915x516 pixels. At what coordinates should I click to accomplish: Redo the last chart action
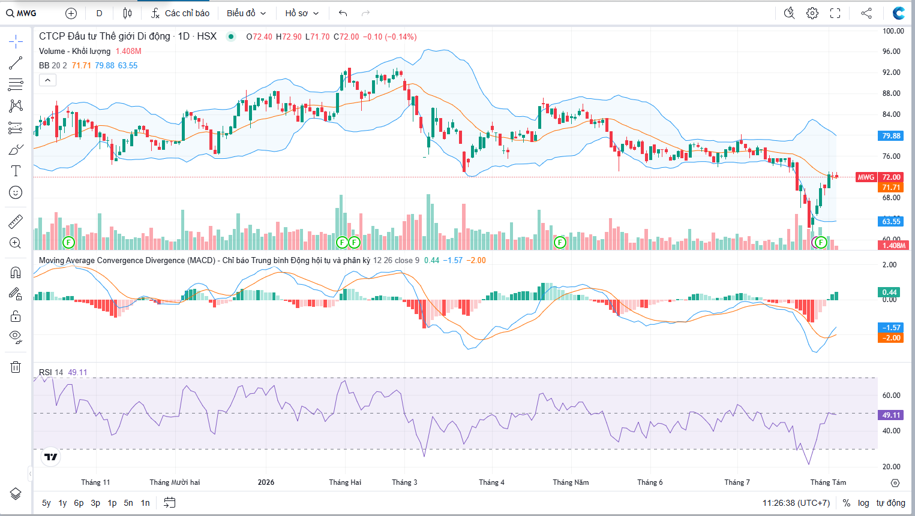tap(366, 13)
